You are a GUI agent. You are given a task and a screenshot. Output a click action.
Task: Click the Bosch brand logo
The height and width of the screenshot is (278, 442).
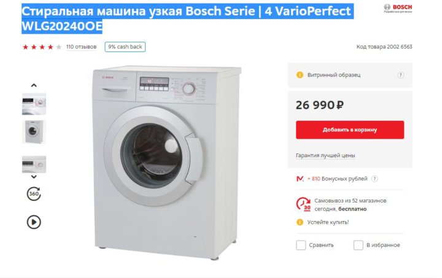[398, 8]
